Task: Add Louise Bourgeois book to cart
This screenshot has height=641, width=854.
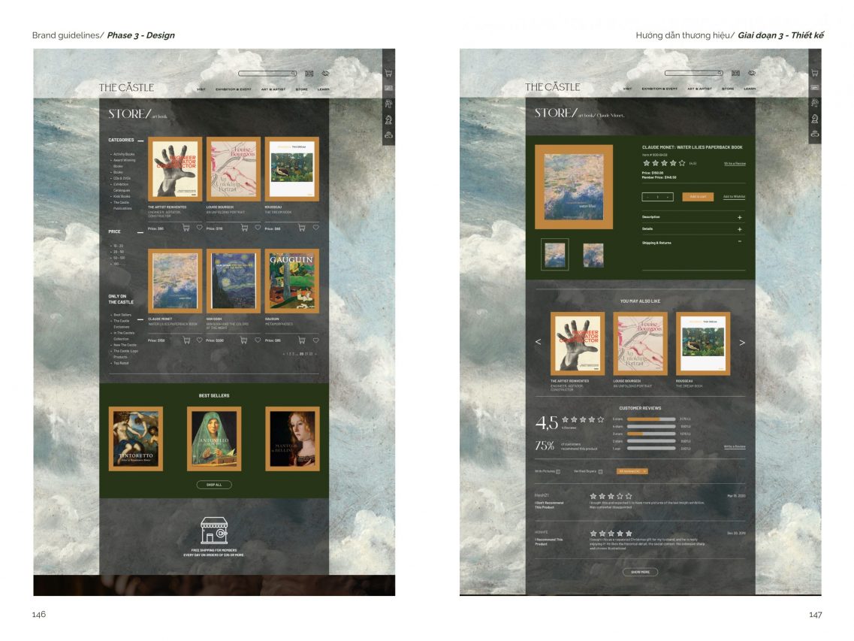Action: 244,228
